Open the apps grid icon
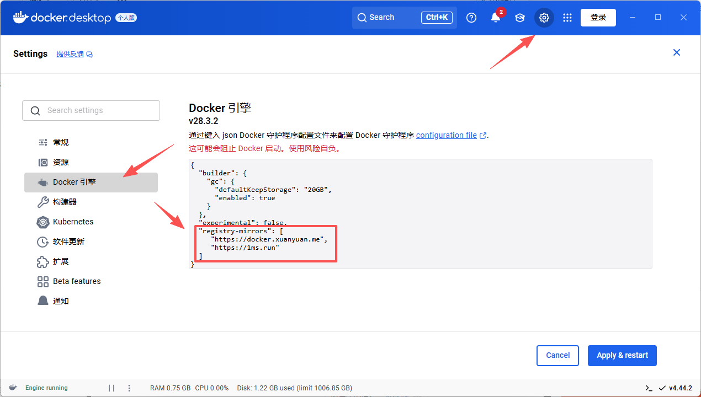This screenshot has width=701, height=397. coord(567,18)
